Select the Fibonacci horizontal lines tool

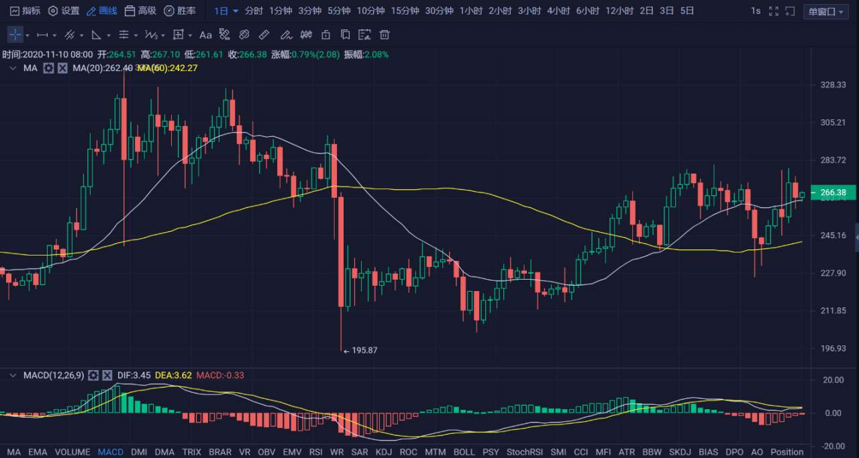point(124,35)
